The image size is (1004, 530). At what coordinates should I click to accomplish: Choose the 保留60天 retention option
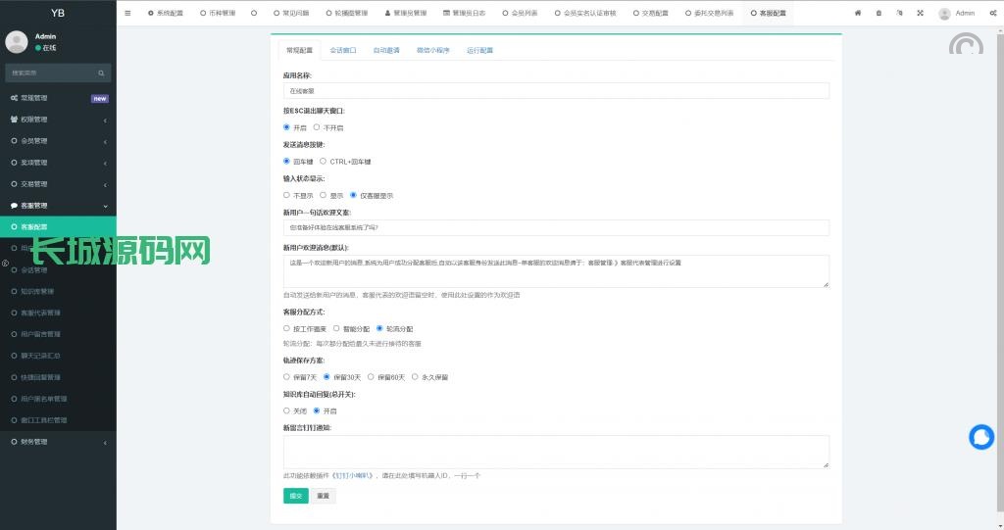(375, 376)
